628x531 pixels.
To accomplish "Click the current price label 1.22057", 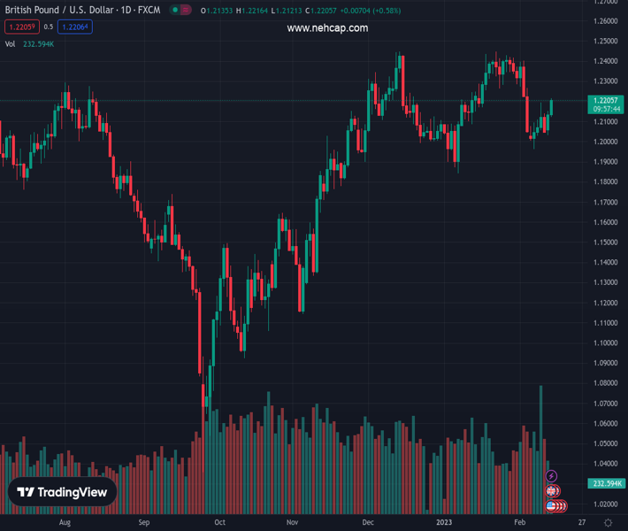I will click(606, 101).
